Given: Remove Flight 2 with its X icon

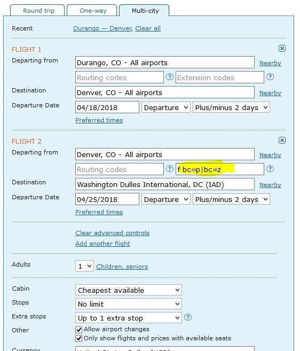Looking at the screenshot, I should click(282, 141).
